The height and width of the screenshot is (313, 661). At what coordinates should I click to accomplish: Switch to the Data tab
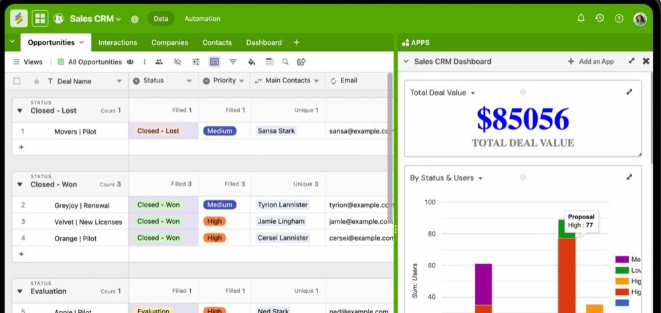[161, 19]
